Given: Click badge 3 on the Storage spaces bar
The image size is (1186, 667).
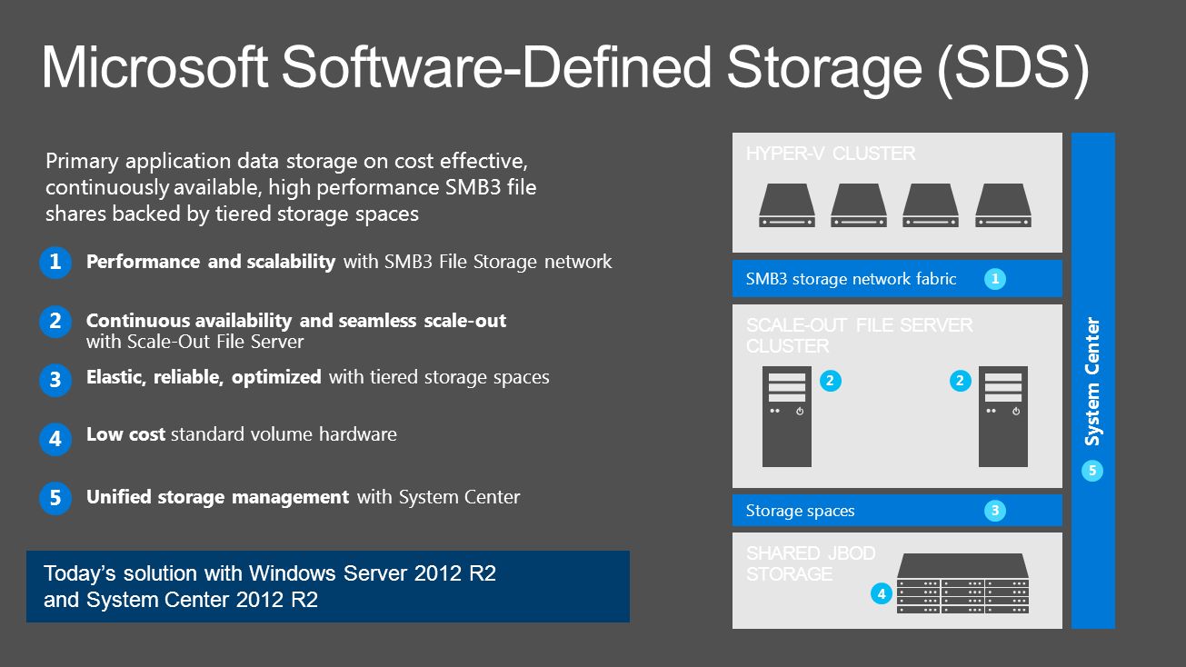Looking at the screenshot, I should coord(995,511).
